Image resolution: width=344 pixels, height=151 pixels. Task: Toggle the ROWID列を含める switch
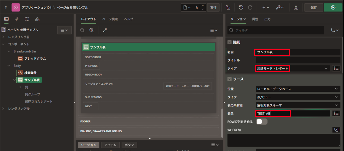[x=262, y=122]
